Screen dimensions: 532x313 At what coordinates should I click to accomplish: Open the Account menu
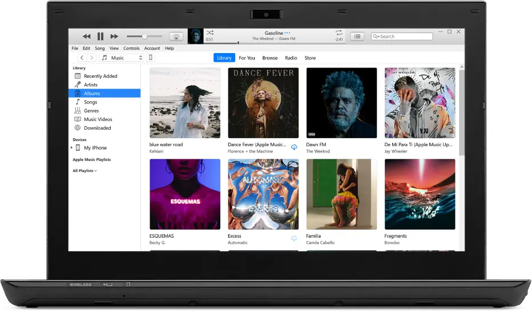tap(152, 48)
